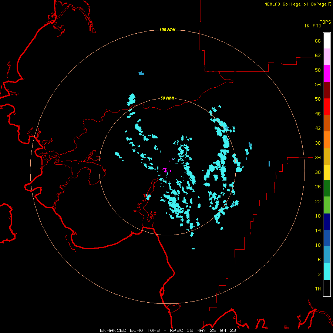Image resolution: width=333 pixels, height=333 pixels.
Task: Click the magenta legend color block
Action: [327, 74]
